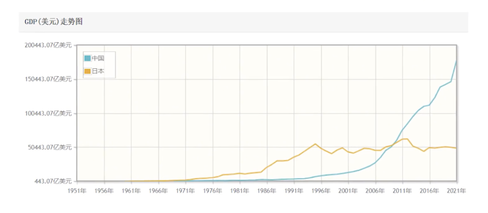Screen dimensions: 488x213
Task: Select the 150443.07亿美元 y-axis label
Action: 49,79
